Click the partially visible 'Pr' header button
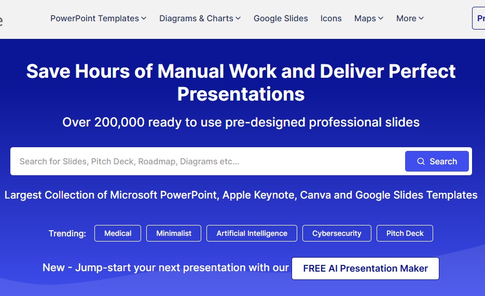This screenshot has height=296, width=485. pyautogui.click(x=479, y=19)
